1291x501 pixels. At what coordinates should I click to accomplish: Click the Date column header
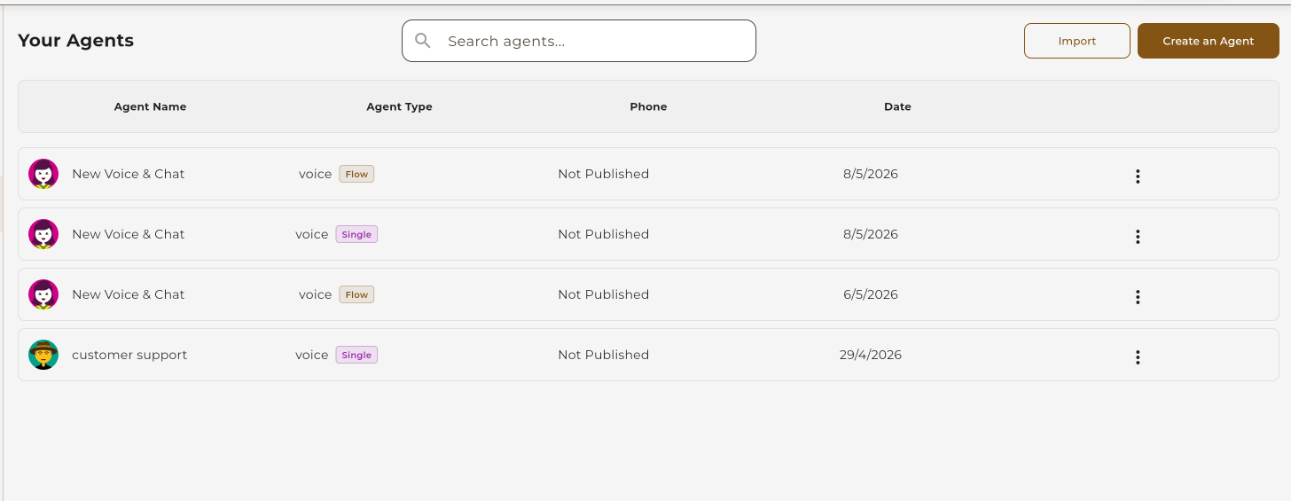click(x=897, y=106)
